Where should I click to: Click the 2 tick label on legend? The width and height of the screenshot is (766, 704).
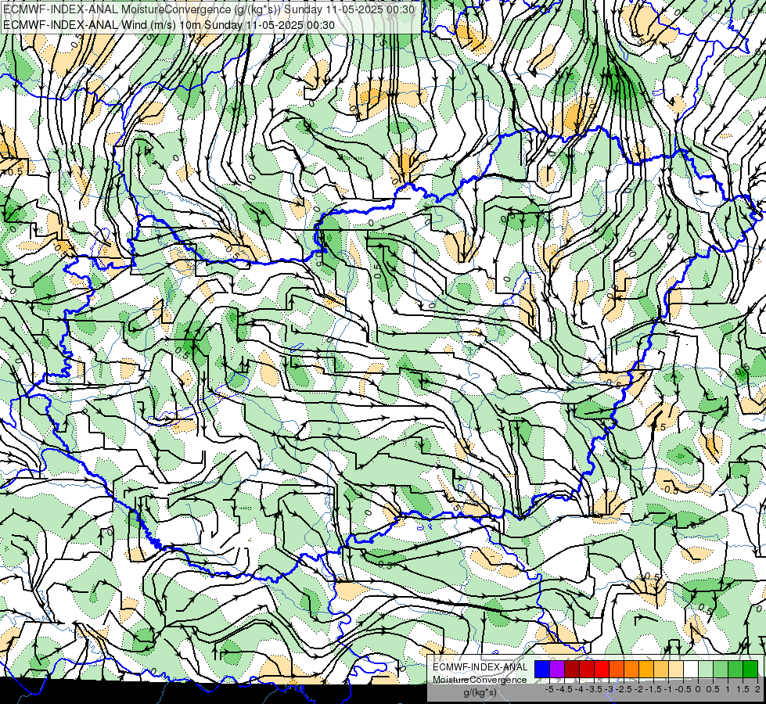[x=757, y=689]
